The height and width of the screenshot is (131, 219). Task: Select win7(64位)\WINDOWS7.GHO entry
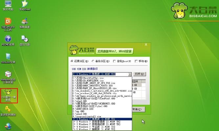(x=102, y=103)
